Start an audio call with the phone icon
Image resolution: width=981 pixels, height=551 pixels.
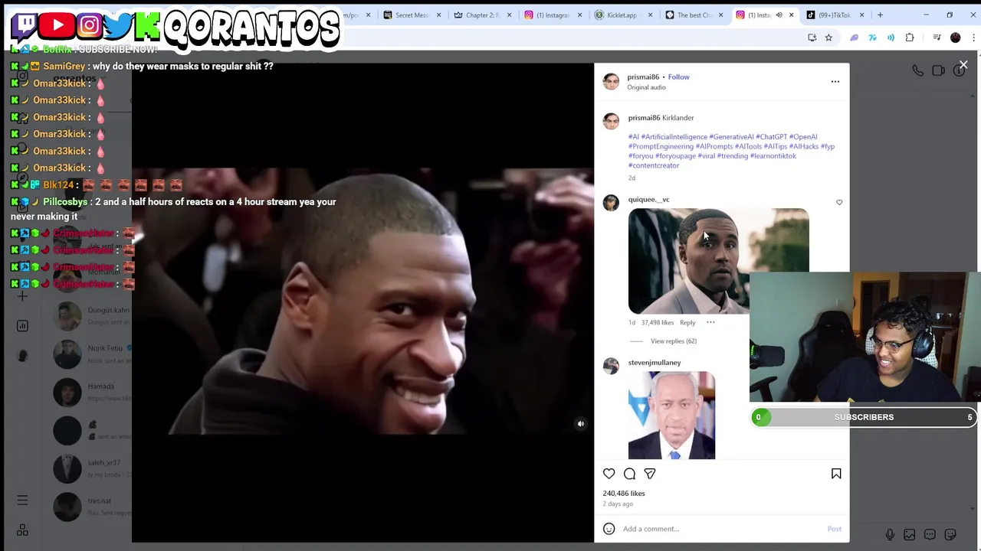(x=918, y=70)
